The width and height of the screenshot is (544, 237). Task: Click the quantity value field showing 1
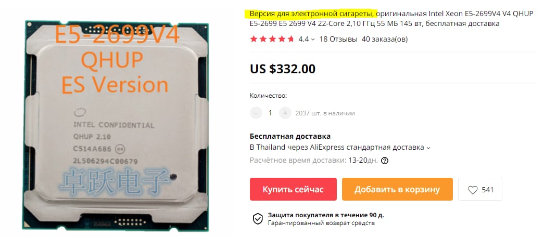coord(270,113)
